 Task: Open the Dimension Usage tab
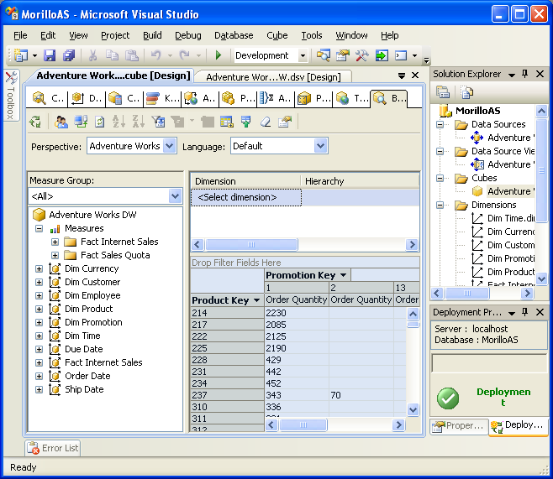coord(86,98)
